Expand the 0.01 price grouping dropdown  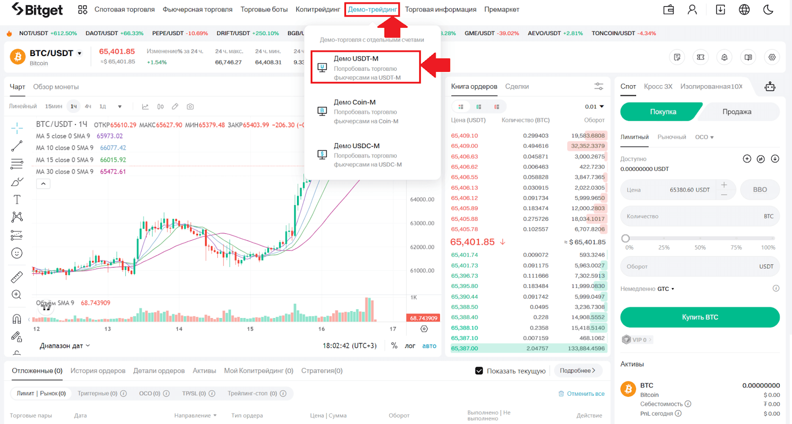click(x=594, y=106)
